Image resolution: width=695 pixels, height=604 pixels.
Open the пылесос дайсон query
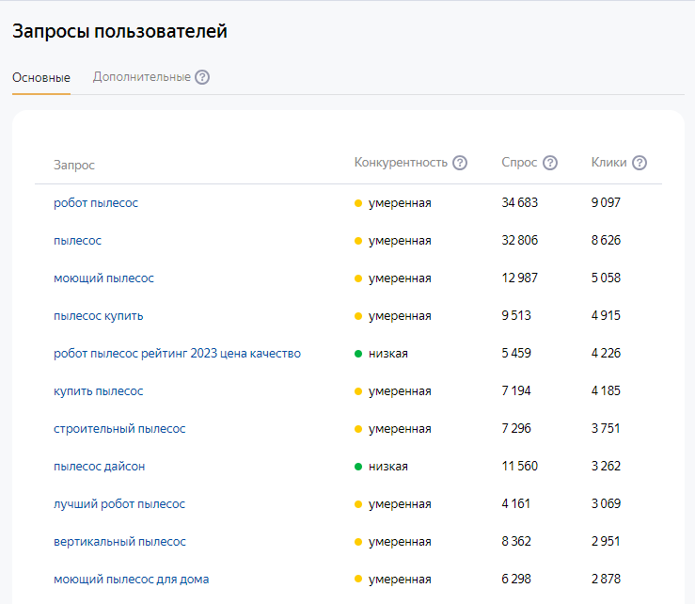(100, 467)
